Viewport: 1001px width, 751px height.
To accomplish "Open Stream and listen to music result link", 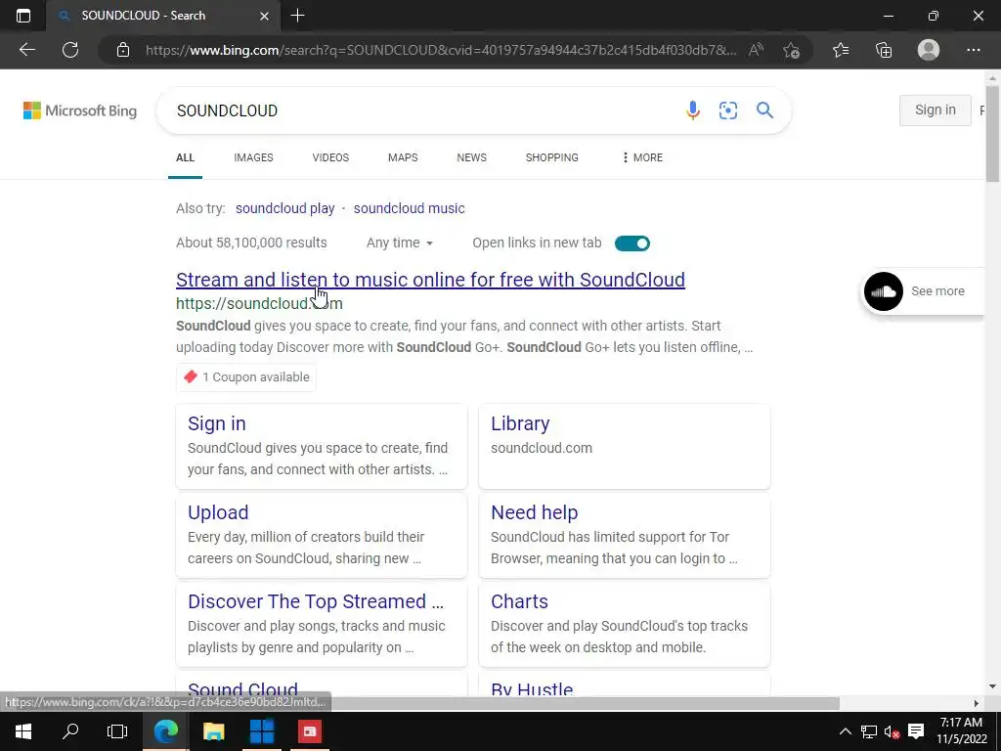I will (x=430, y=280).
